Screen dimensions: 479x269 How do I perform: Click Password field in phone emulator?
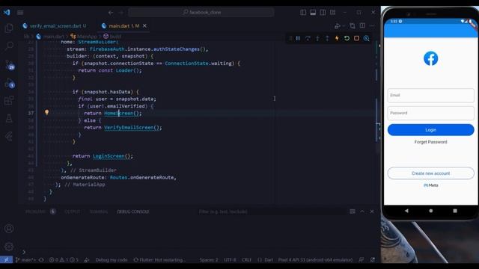(431, 113)
